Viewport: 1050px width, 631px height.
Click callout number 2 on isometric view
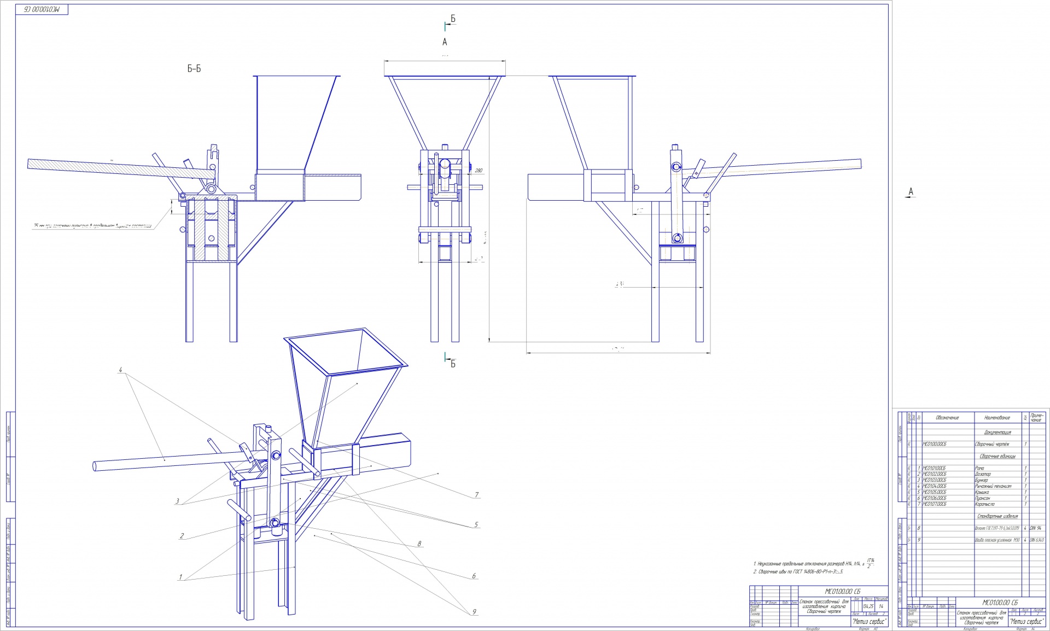[182, 536]
